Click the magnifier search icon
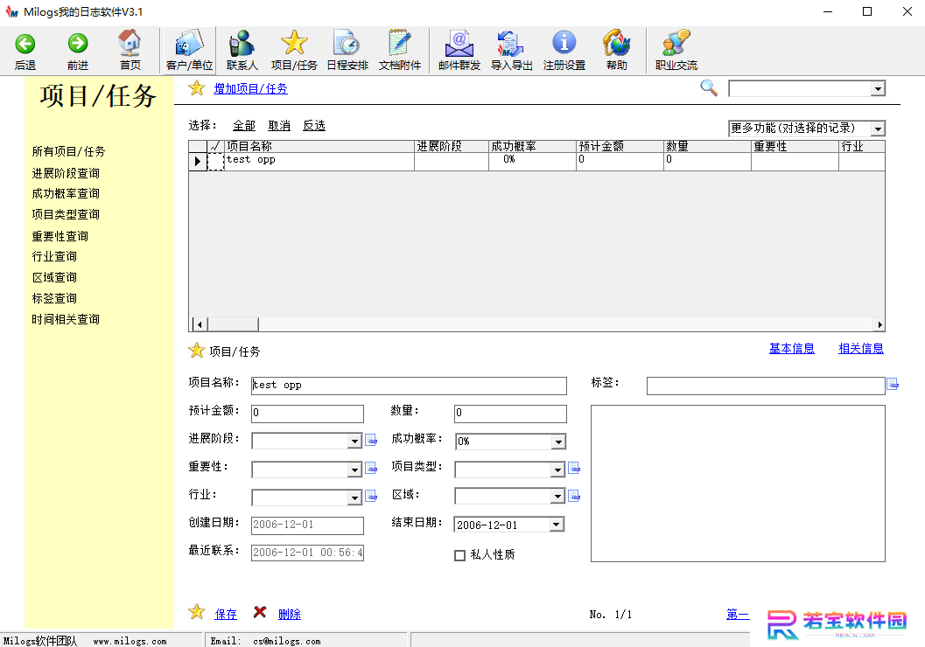Image resolution: width=925 pixels, height=647 pixels. pyautogui.click(x=709, y=88)
